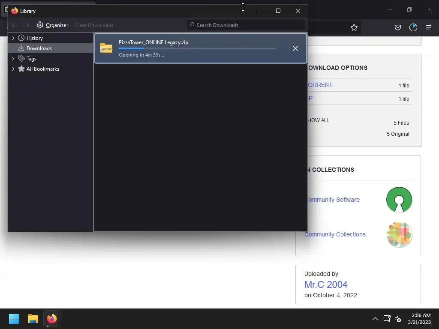Open the Community Software collection link

(334, 200)
